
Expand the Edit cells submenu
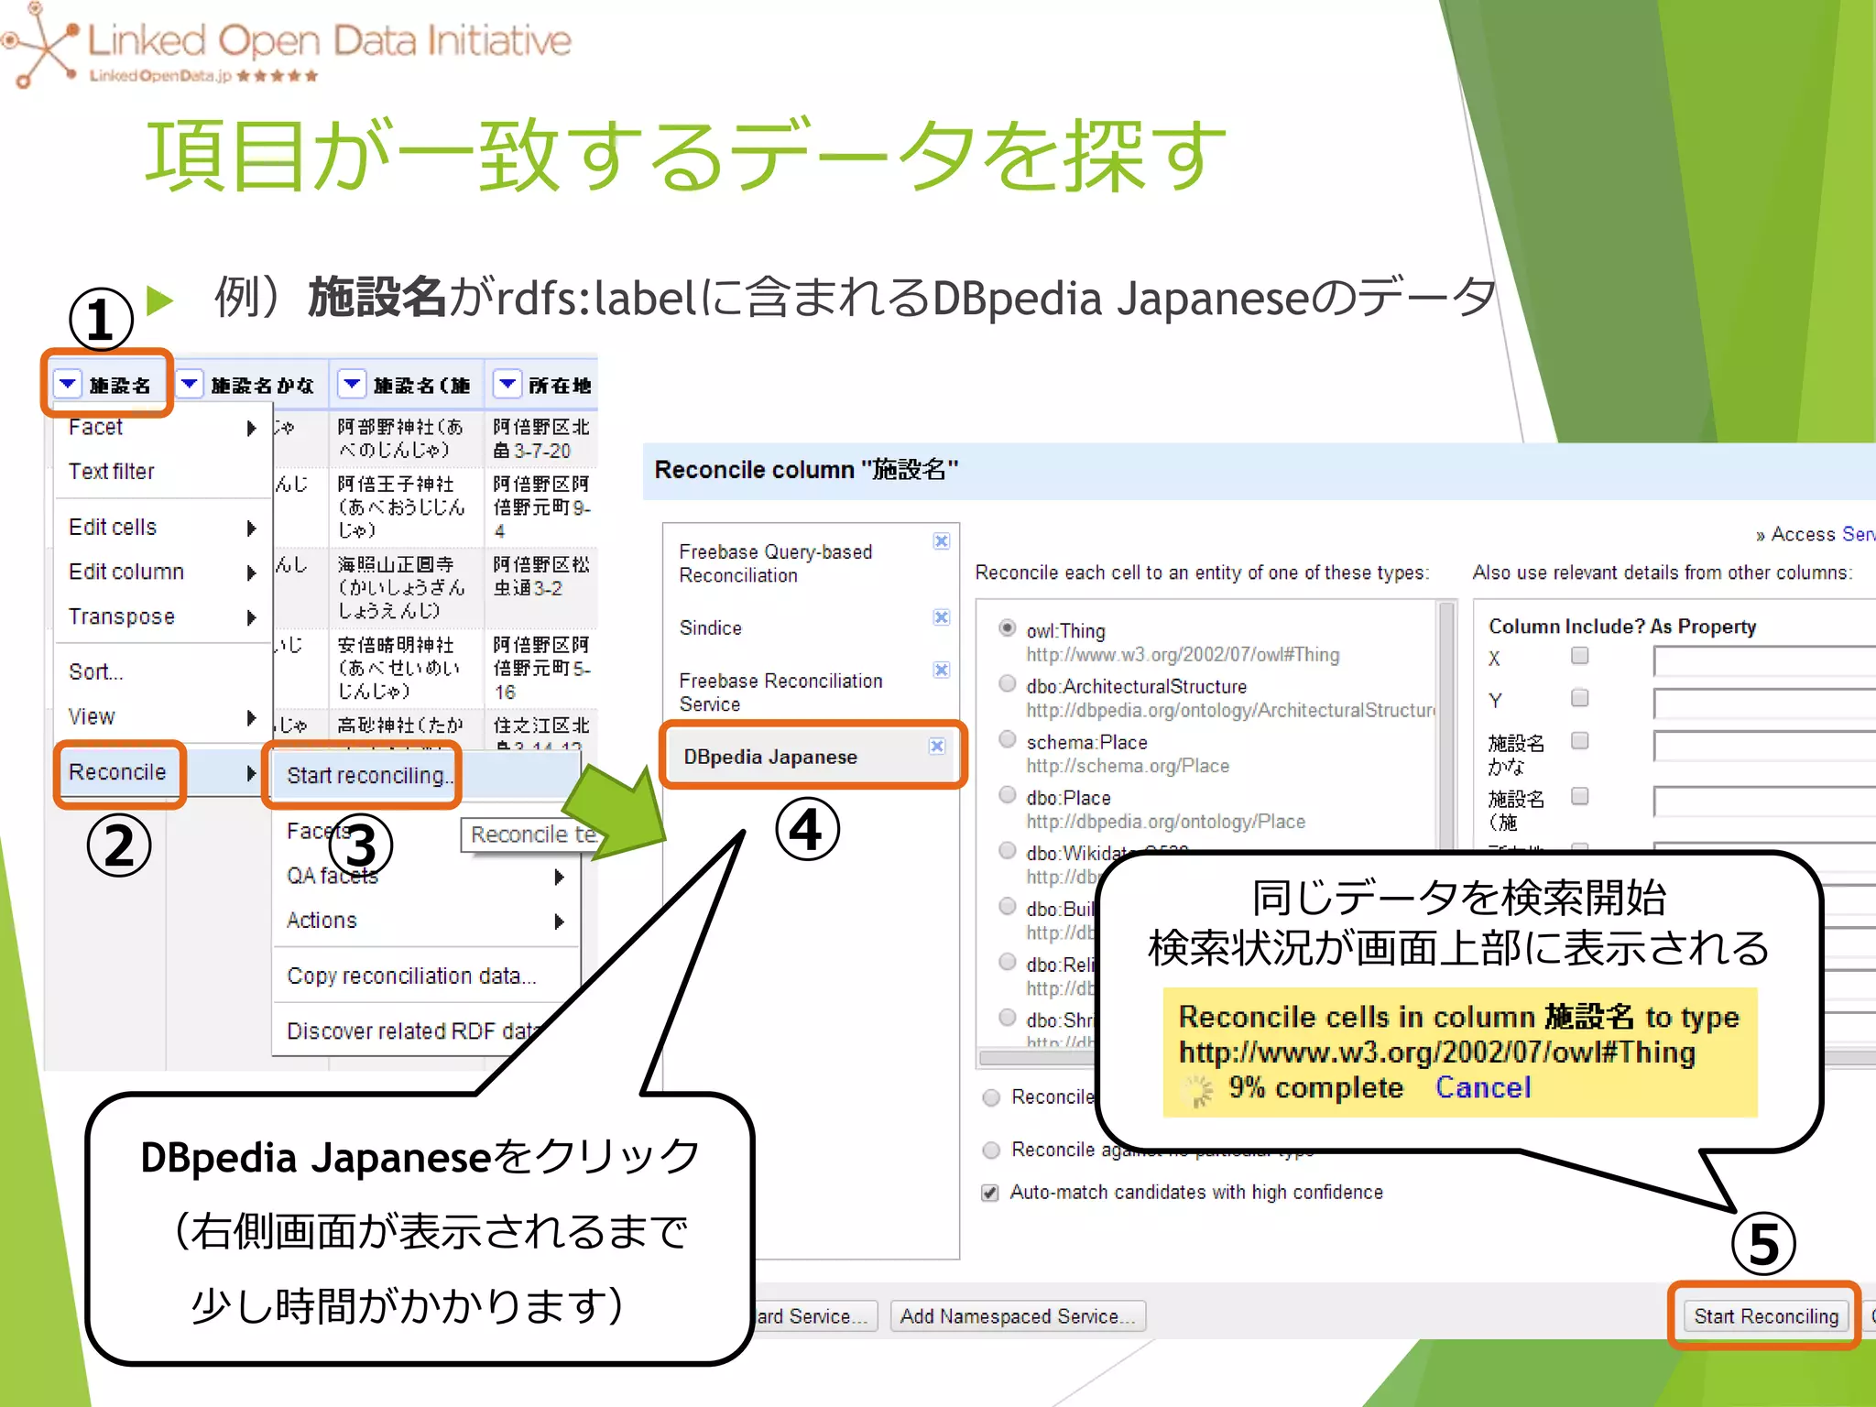pos(161,528)
